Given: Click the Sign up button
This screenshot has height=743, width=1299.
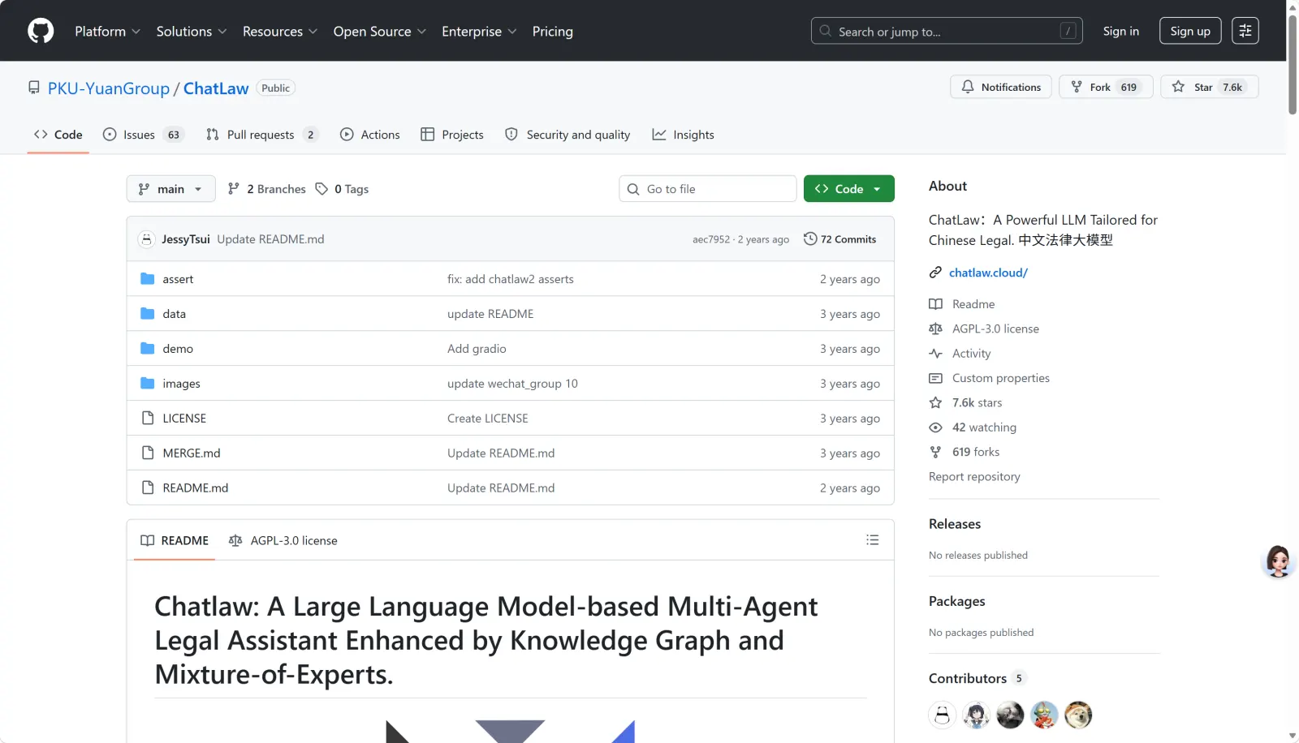Looking at the screenshot, I should 1190,31.
